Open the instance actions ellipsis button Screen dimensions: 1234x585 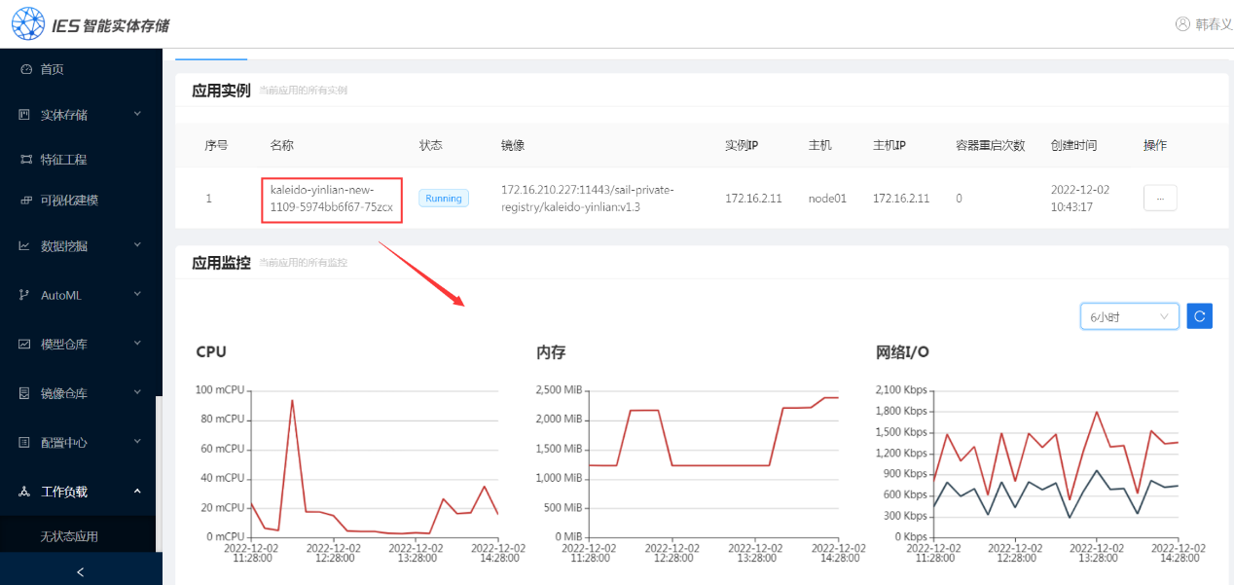click(1159, 198)
